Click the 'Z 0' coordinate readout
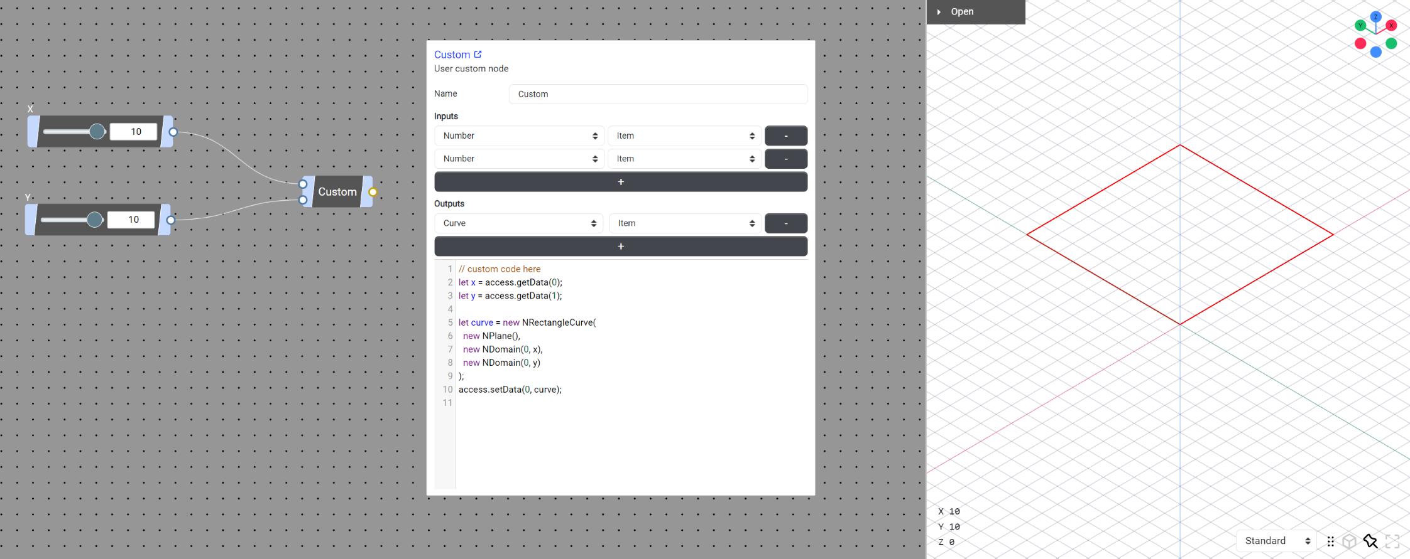 [946, 542]
